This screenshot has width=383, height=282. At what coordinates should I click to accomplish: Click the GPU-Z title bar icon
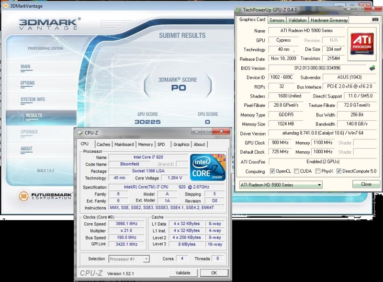click(238, 10)
